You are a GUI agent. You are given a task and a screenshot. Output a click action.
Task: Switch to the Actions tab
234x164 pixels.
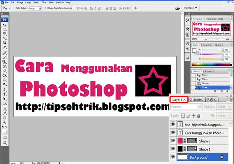[x=208, y=71]
